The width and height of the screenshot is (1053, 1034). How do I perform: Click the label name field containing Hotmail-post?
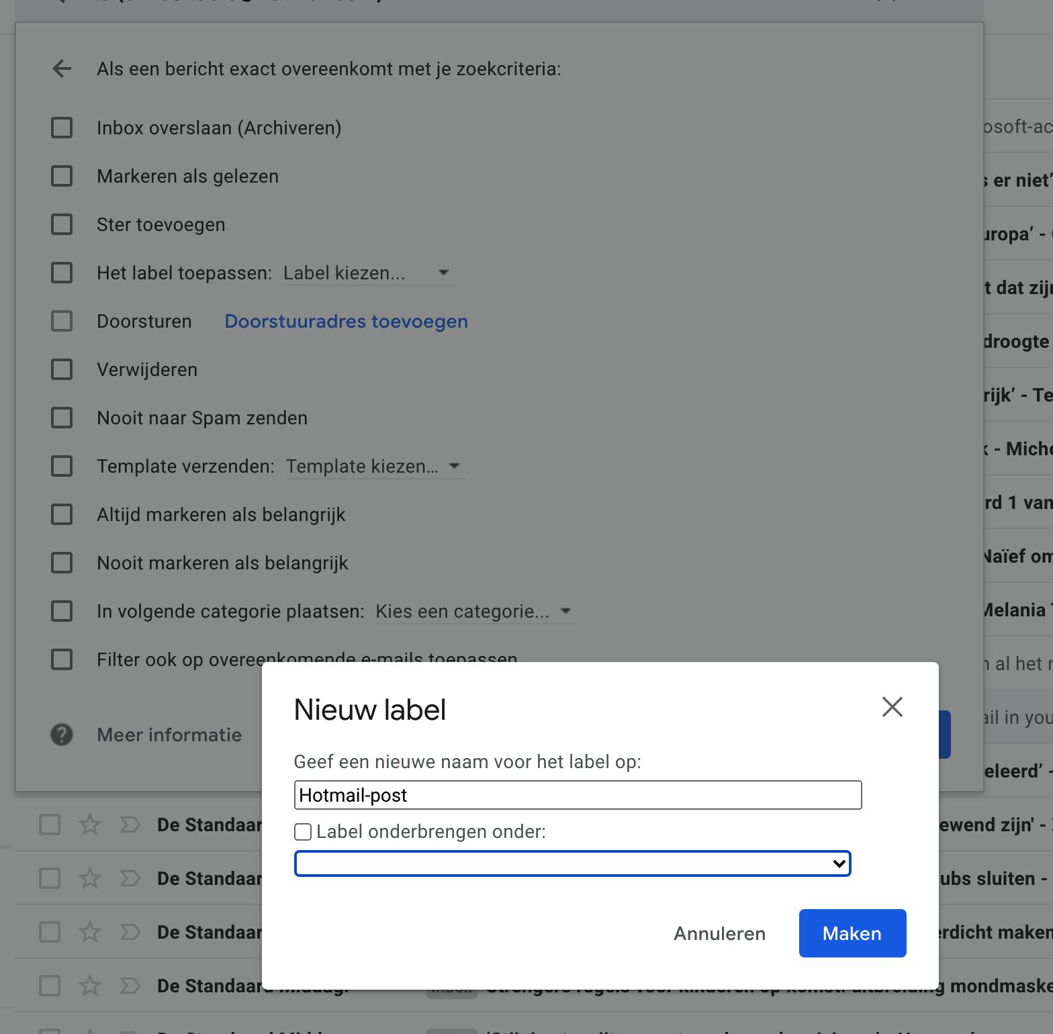578,795
